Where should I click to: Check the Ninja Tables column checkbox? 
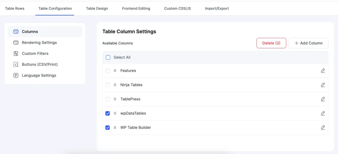pos(108,85)
